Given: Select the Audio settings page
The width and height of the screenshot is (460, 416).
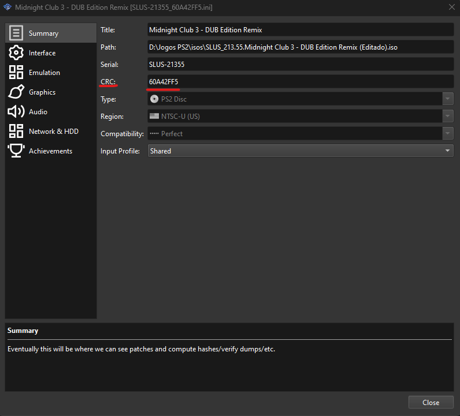Looking at the screenshot, I should 51,111.
